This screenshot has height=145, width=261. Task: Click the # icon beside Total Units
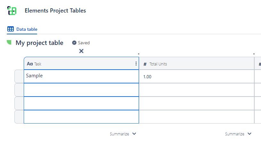click(x=145, y=64)
